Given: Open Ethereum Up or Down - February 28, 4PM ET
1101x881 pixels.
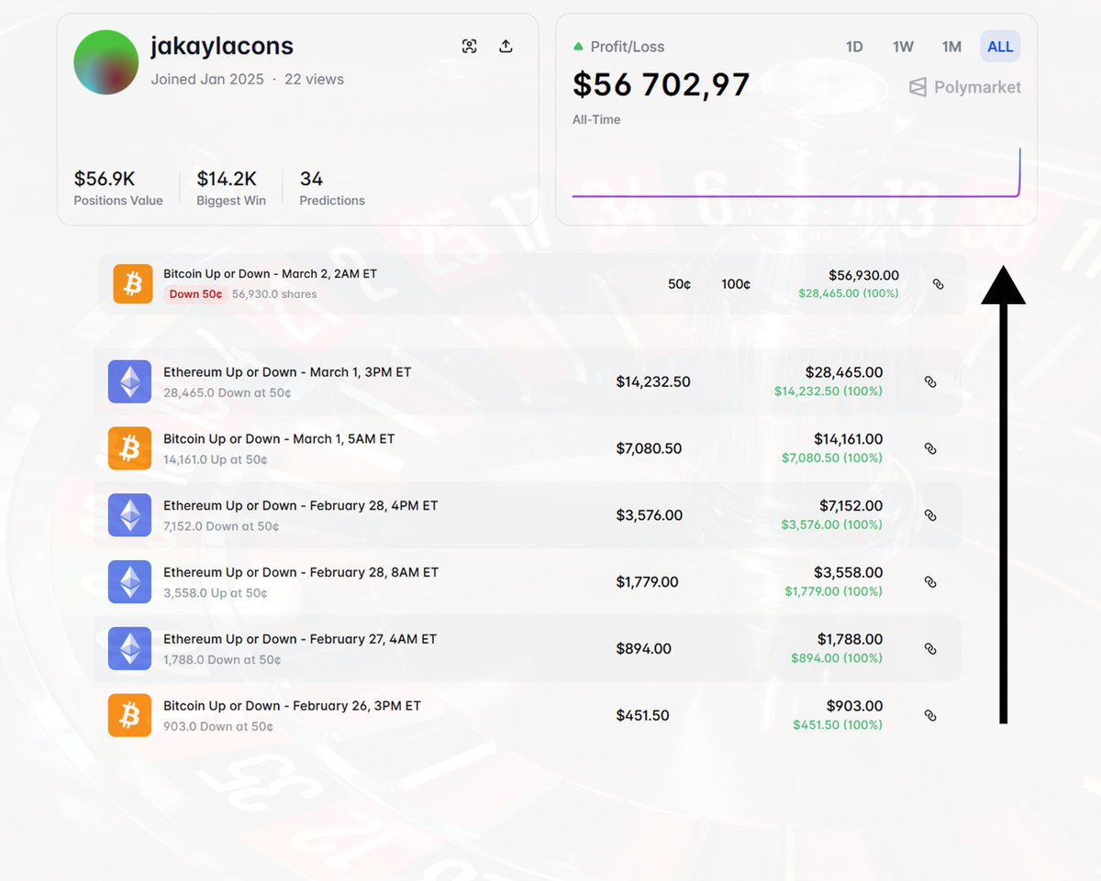Looking at the screenshot, I should click(x=301, y=506).
